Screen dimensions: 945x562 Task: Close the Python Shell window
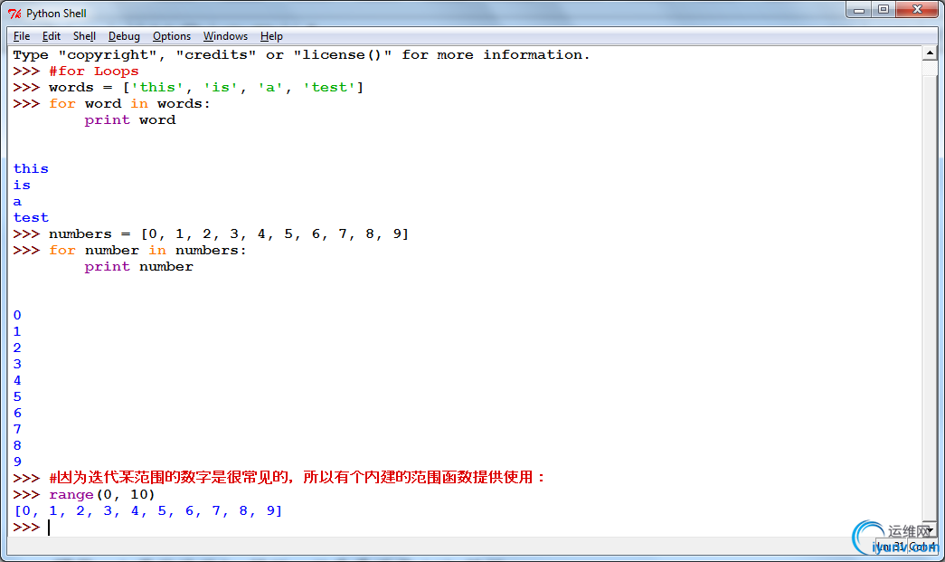[x=917, y=10]
